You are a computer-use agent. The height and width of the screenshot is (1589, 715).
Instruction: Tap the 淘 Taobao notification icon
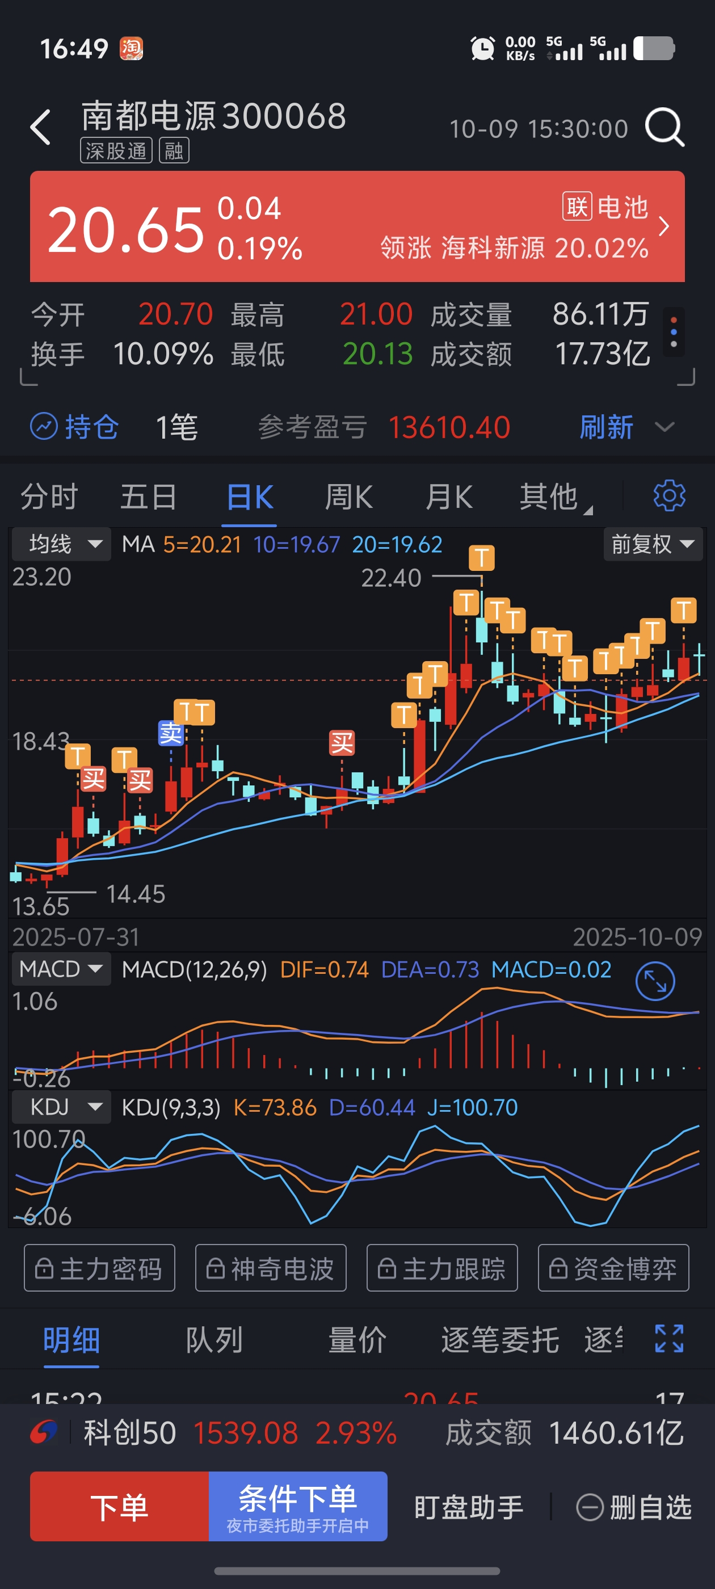click(x=132, y=48)
